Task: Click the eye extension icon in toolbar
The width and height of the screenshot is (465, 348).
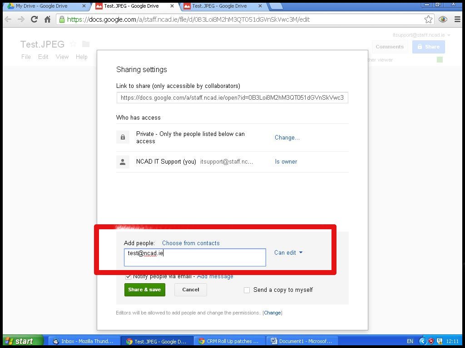Action: [443, 19]
